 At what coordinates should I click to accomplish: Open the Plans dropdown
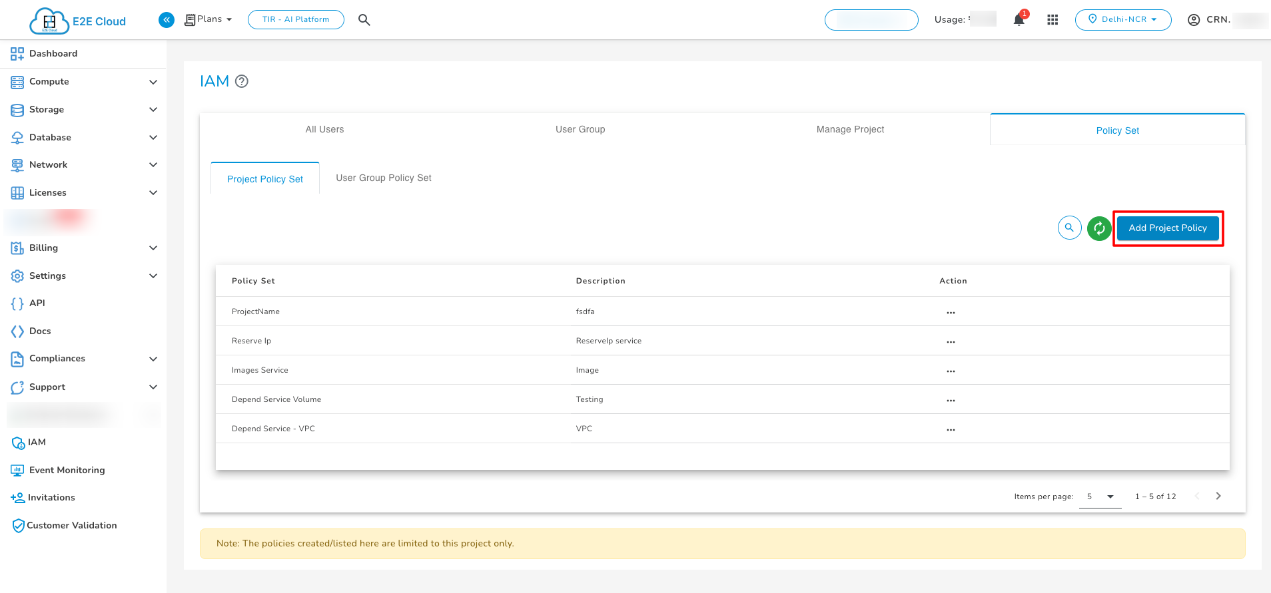(x=209, y=19)
